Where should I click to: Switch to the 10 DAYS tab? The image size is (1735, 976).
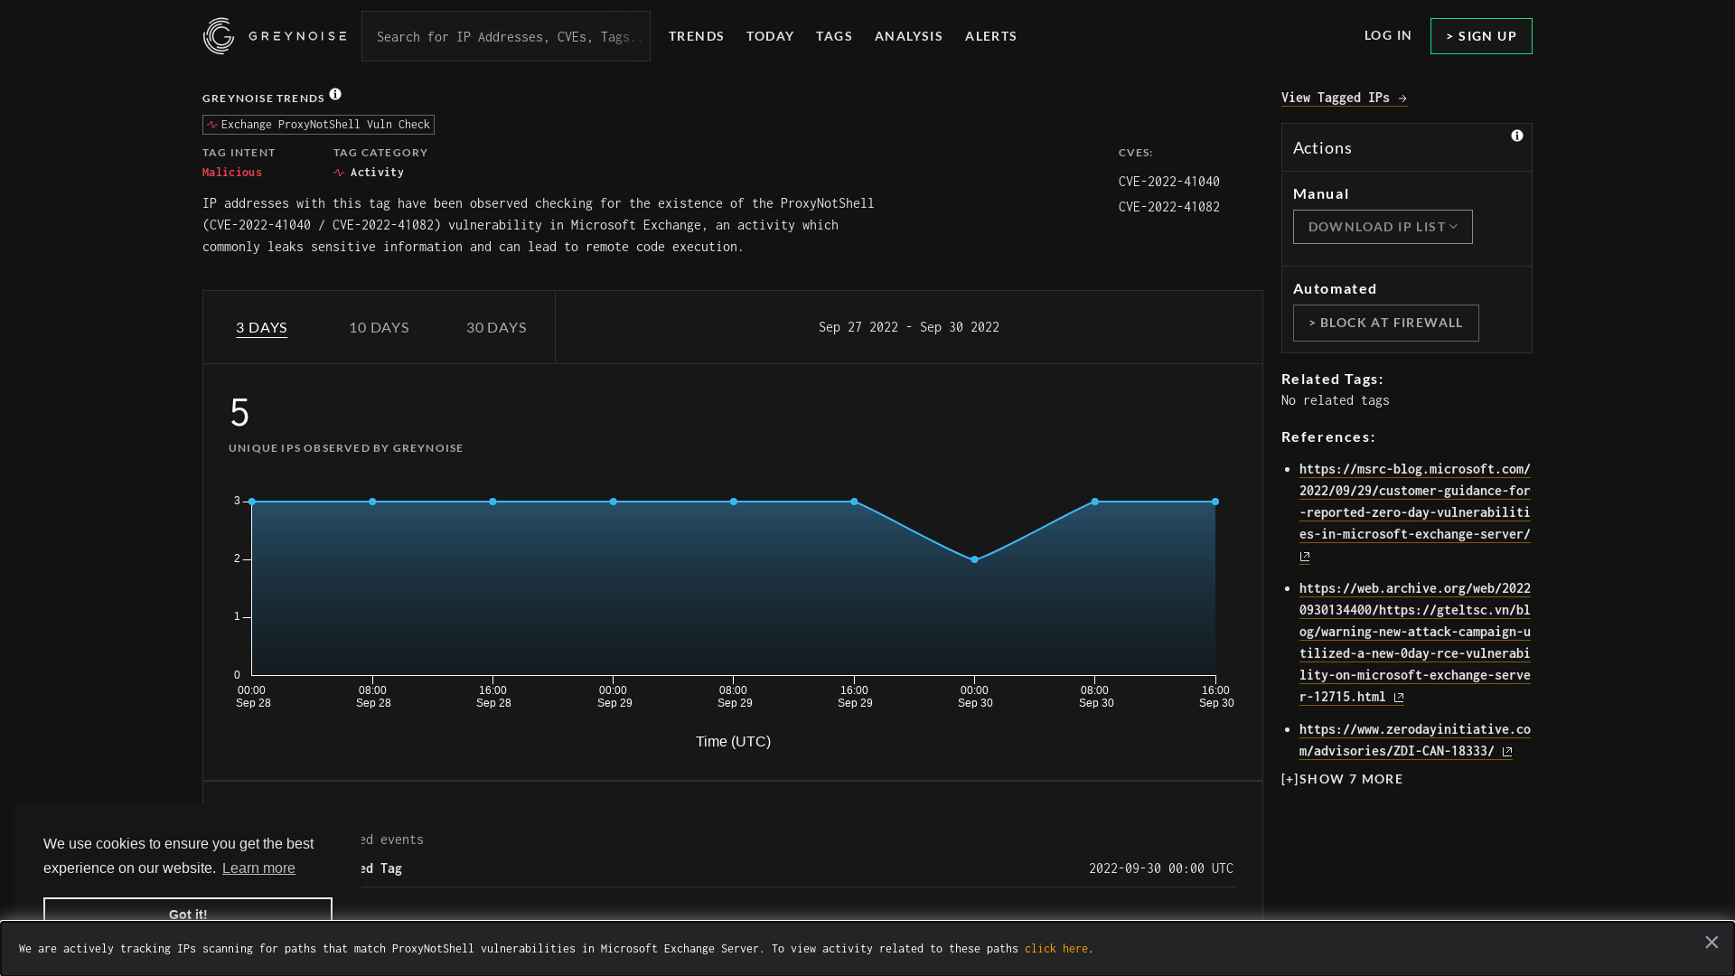point(379,327)
